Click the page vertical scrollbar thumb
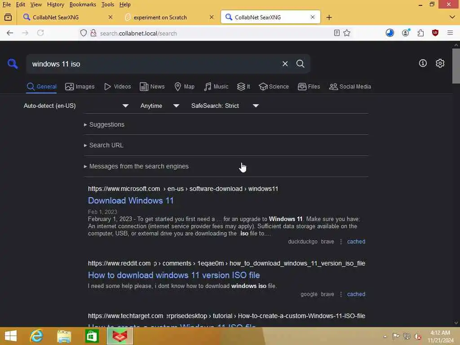 point(456,66)
